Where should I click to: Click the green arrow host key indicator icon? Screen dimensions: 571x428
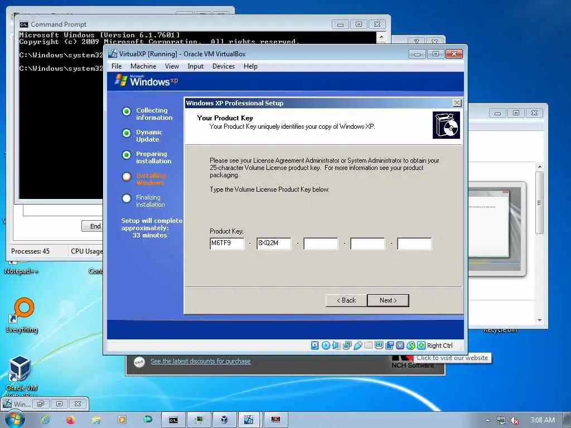tap(422, 346)
